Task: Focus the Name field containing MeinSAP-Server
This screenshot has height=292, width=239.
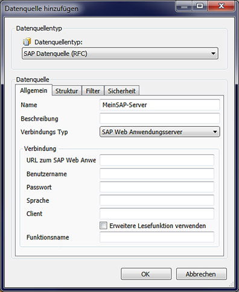Action: point(160,105)
